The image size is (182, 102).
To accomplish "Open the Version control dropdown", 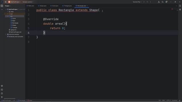I will [28, 2].
